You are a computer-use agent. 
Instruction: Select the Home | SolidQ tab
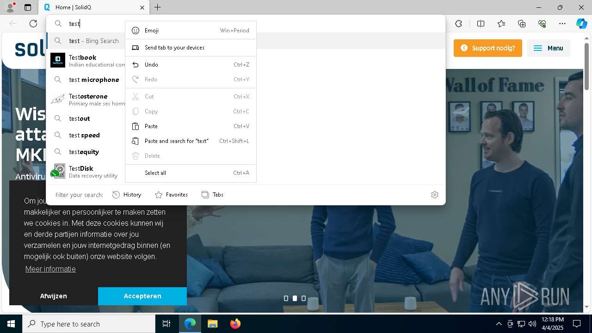click(94, 7)
